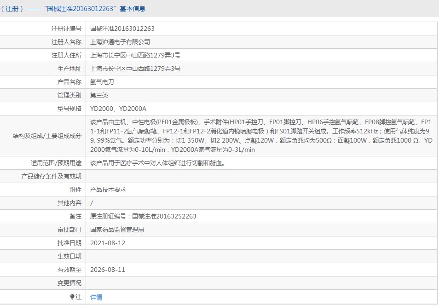Click the 型号规格 label
The height and width of the screenshot is (305, 439).
point(69,109)
